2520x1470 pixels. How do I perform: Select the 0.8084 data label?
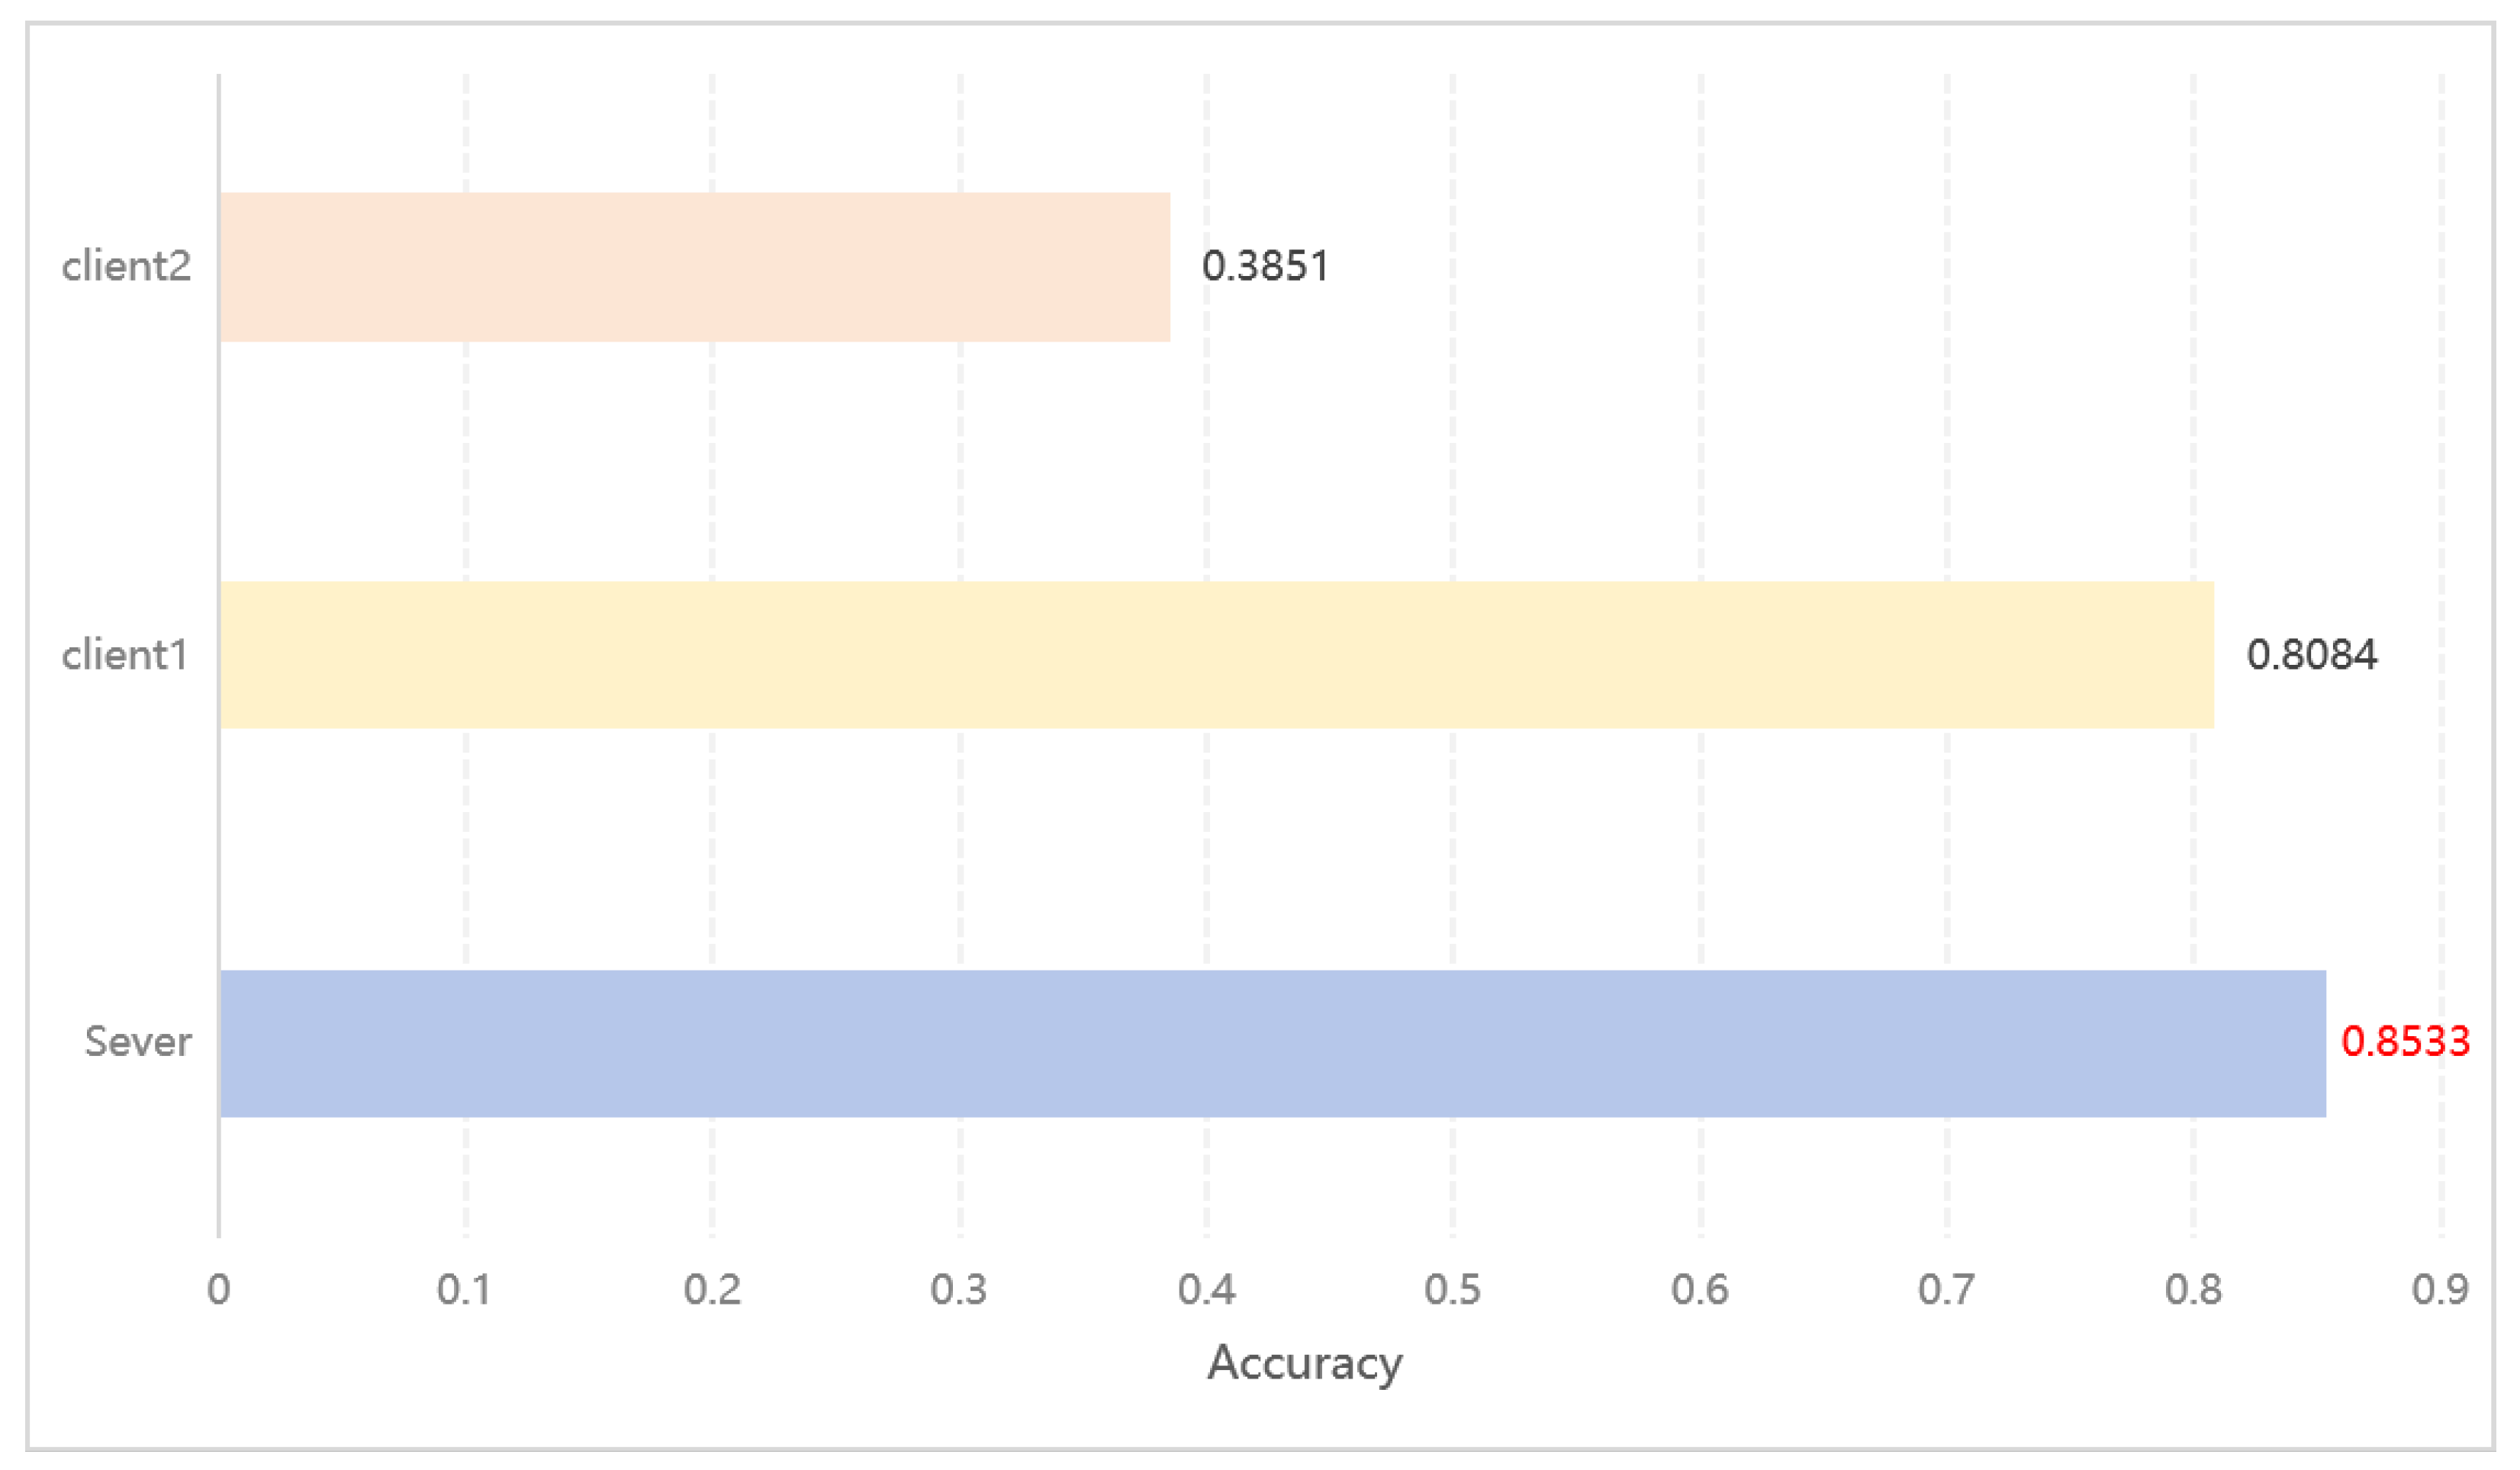(2311, 656)
